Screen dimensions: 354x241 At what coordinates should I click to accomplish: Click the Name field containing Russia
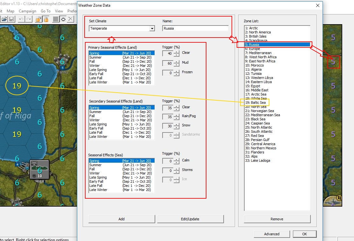click(x=195, y=28)
